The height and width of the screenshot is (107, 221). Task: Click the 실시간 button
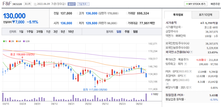point(71,4)
